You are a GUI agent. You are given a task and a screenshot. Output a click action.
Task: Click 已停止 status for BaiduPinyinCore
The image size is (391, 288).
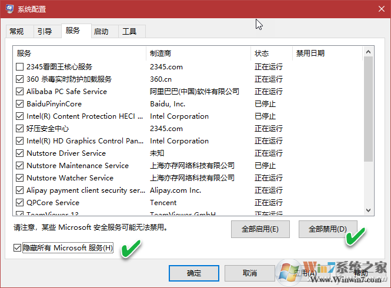[265, 103]
